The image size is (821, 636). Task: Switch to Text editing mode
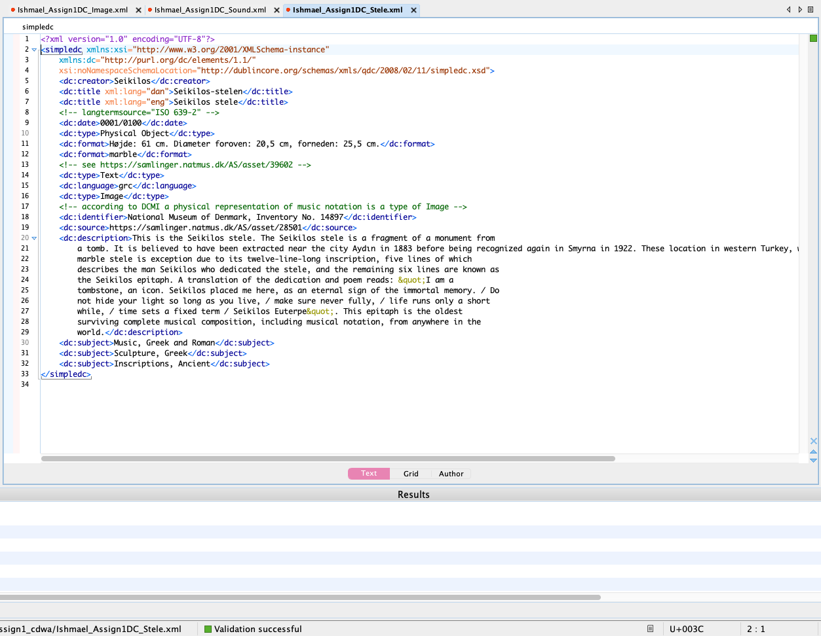(x=369, y=474)
